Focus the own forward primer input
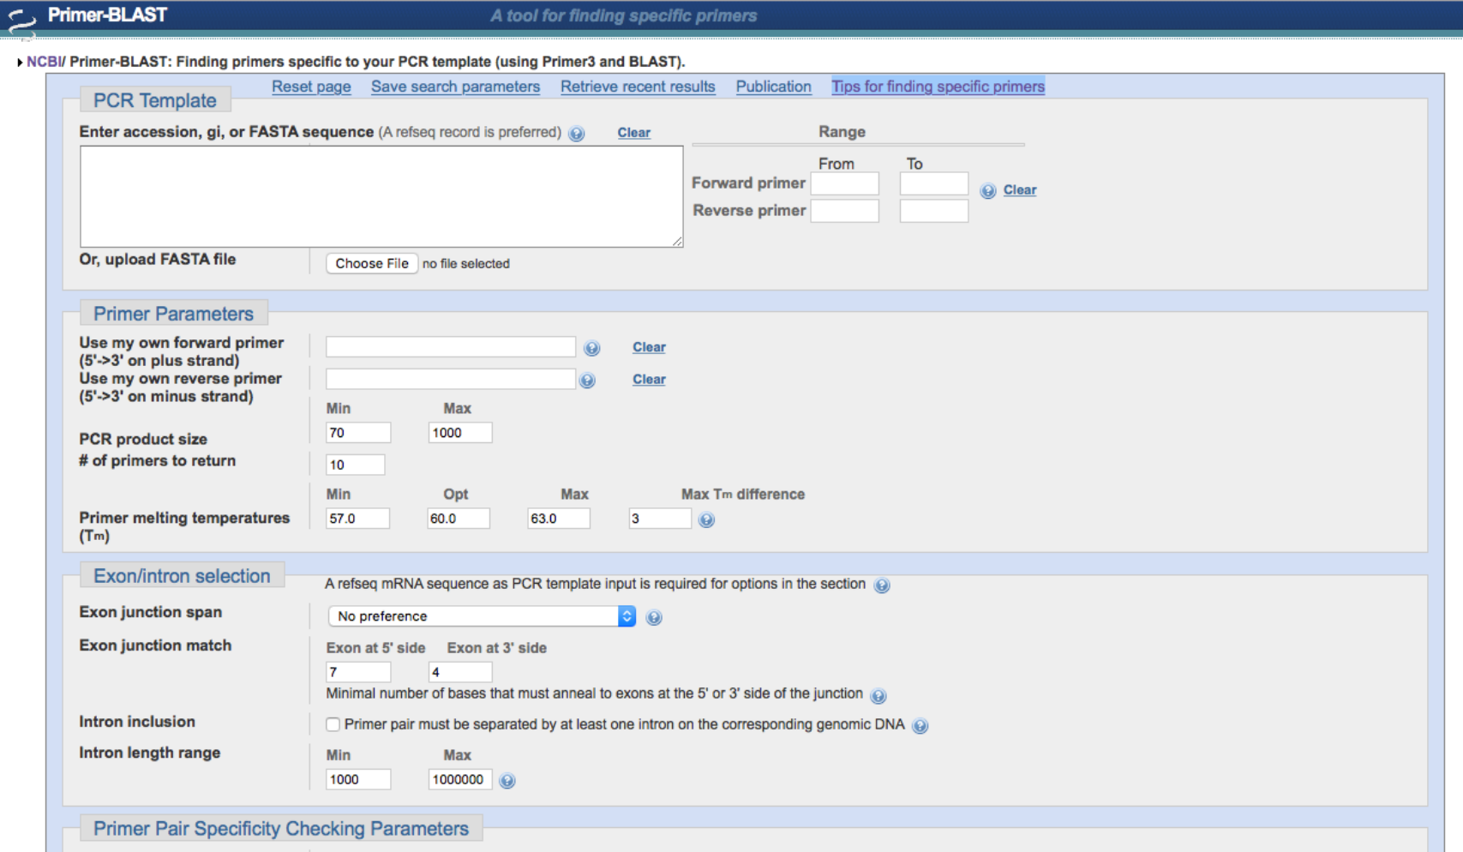This screenshot has height=852, width=1463. click(x=451, y=346)
